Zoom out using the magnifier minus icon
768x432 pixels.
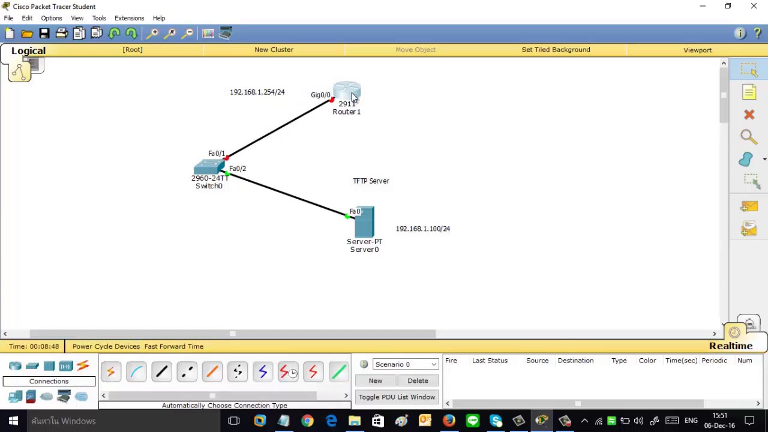[x=188, y=34]
